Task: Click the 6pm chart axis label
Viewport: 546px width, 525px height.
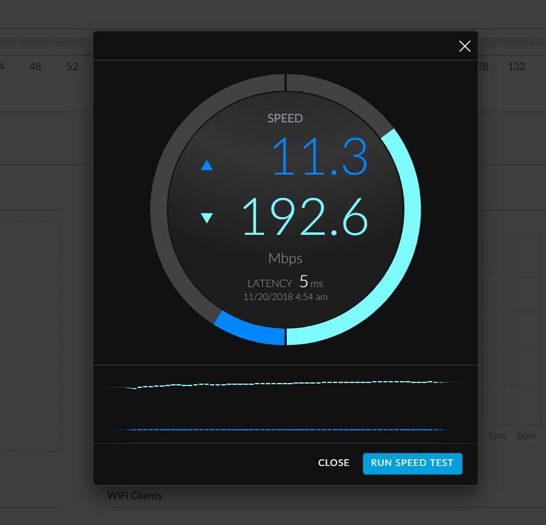Action: (526, 436)
